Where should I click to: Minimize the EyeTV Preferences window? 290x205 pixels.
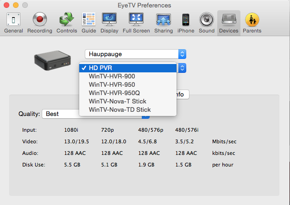pyautogui.click(x=16, y=5)
